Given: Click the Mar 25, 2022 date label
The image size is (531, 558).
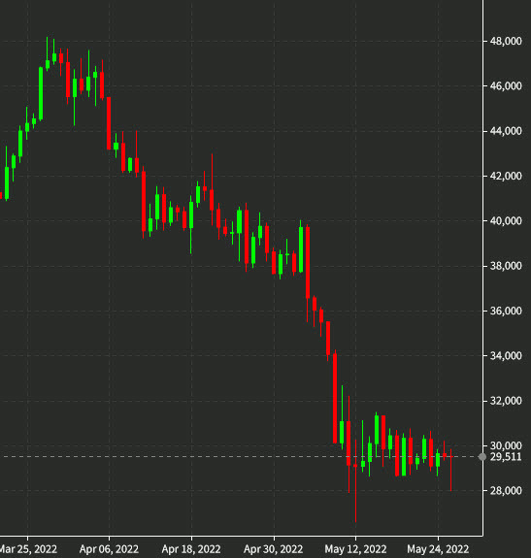Looking at the screenshot, I should pos(28,549).
